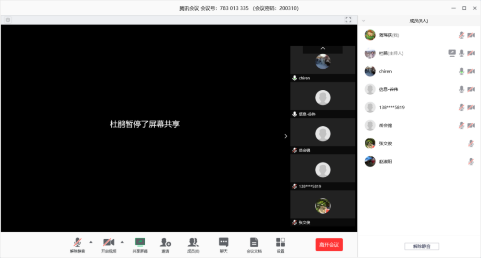Screen dimensions: 481x258
Task: Collapse the thumbnail strip with the side arrow
Action: 286,136
